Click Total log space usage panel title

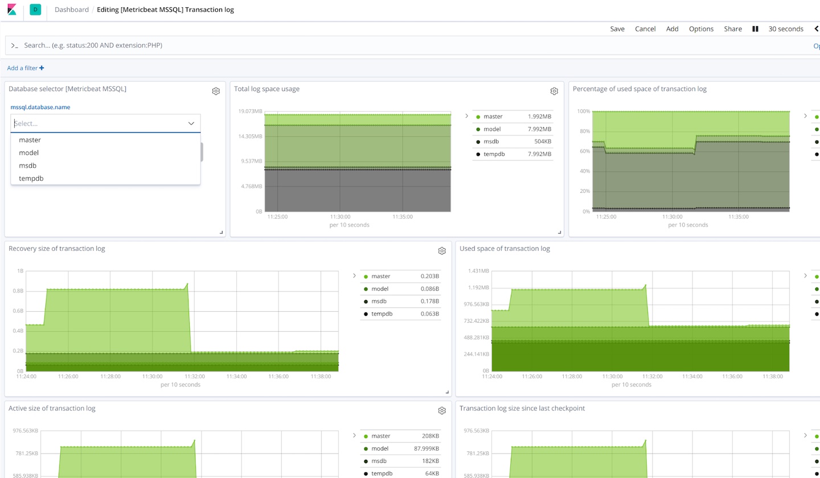coord(266,89)
